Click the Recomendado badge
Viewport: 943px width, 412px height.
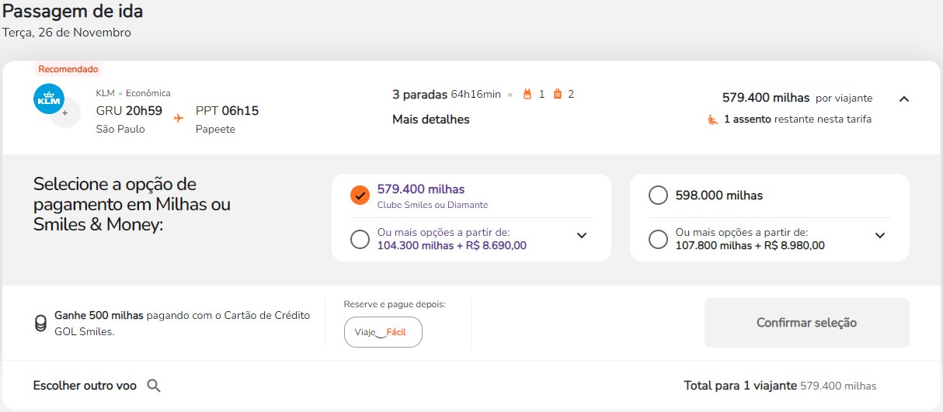(x=68, y=69)
